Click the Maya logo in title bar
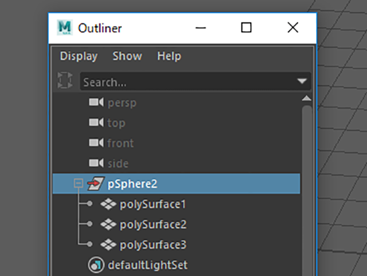Screen dimensions: 367x276 pyautogui.click(x=65, y=28)
